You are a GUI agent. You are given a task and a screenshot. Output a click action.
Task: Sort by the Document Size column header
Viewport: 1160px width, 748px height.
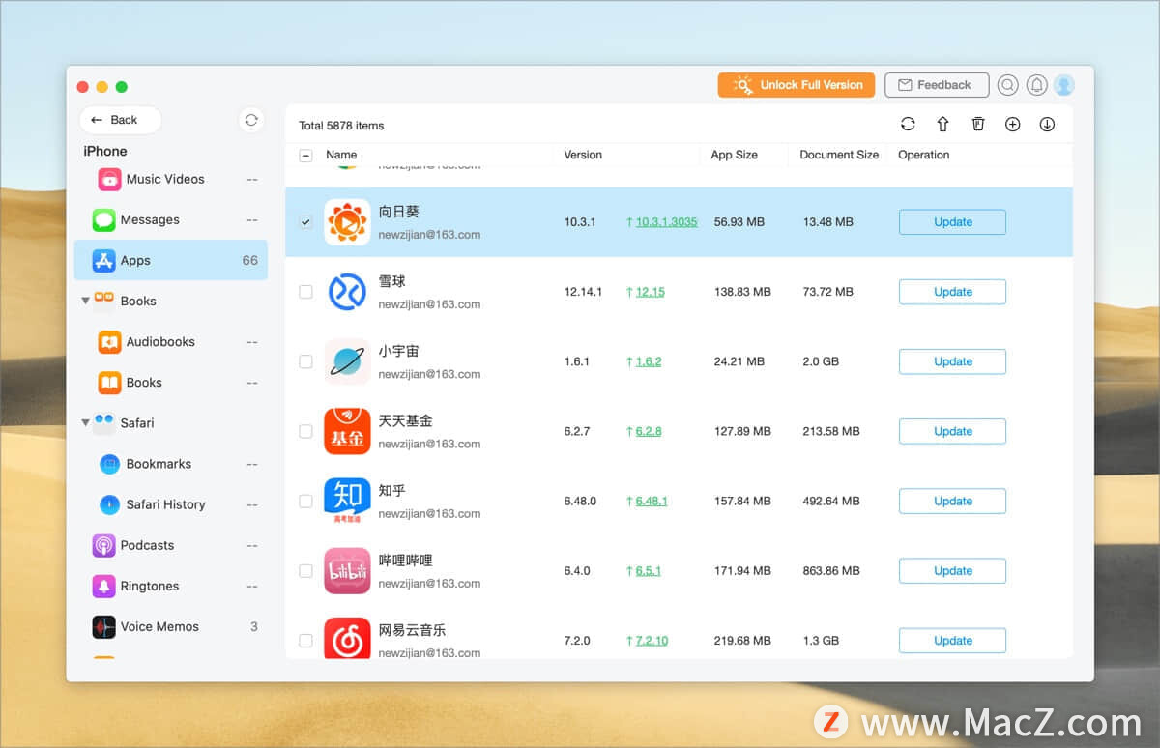[839, 155]
